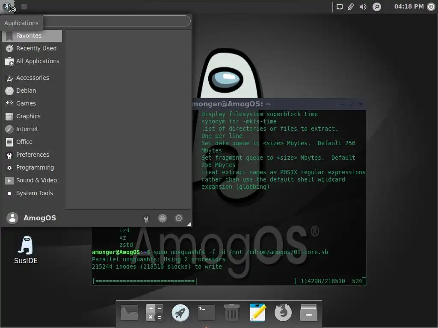
Task: Open the archive drawer dock icon
Action: [x=309, y=313]
